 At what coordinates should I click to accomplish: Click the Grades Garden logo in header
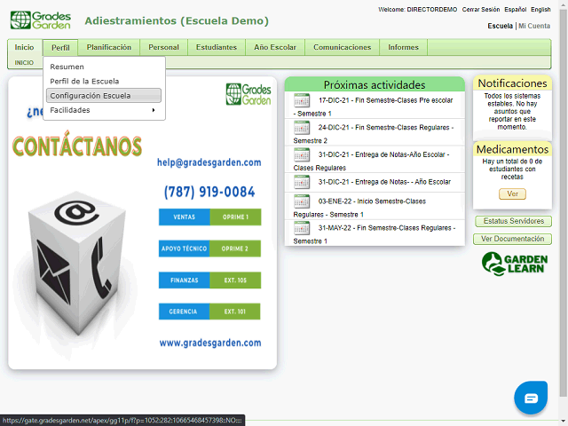tap(41, 20)
